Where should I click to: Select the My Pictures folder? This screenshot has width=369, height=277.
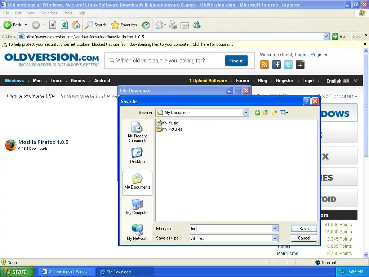point(169,129)
